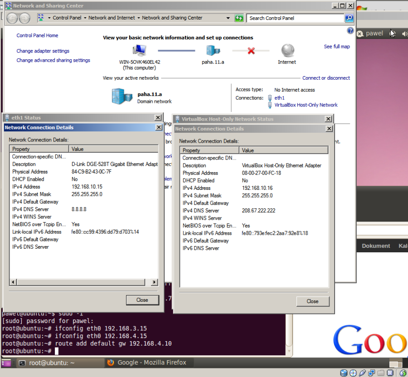408x377 pixels.
Task: Open dropdown arrow after Control Panel breadcrumb
Action: 85,18
